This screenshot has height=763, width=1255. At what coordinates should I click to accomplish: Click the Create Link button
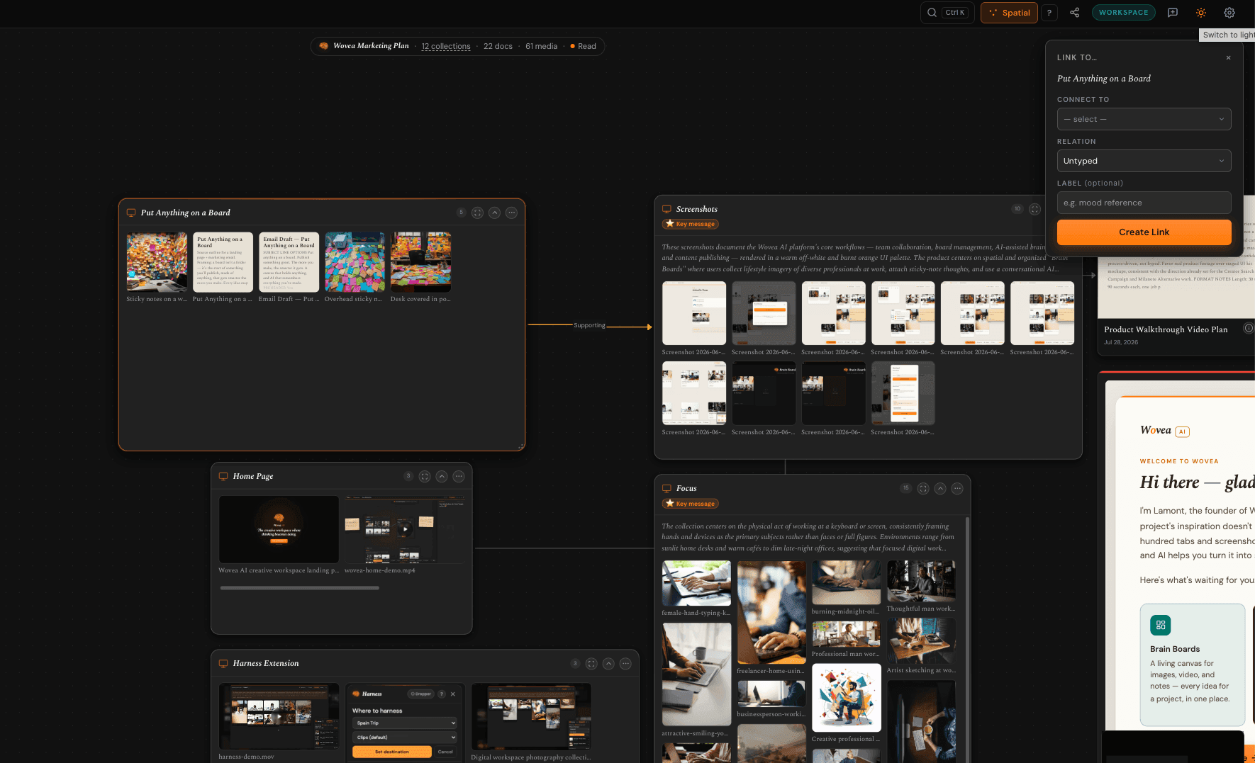click(x=1144, y=232)
